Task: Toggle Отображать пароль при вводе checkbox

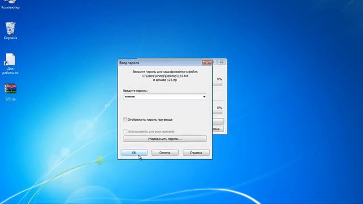Action: 125,120
